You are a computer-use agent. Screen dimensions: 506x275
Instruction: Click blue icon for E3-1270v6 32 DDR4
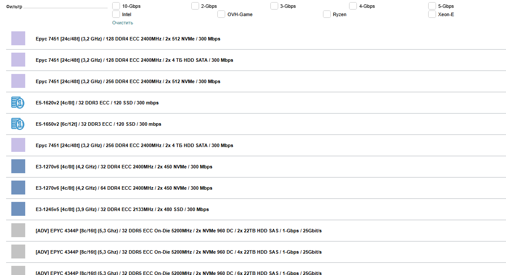point(18,166)
